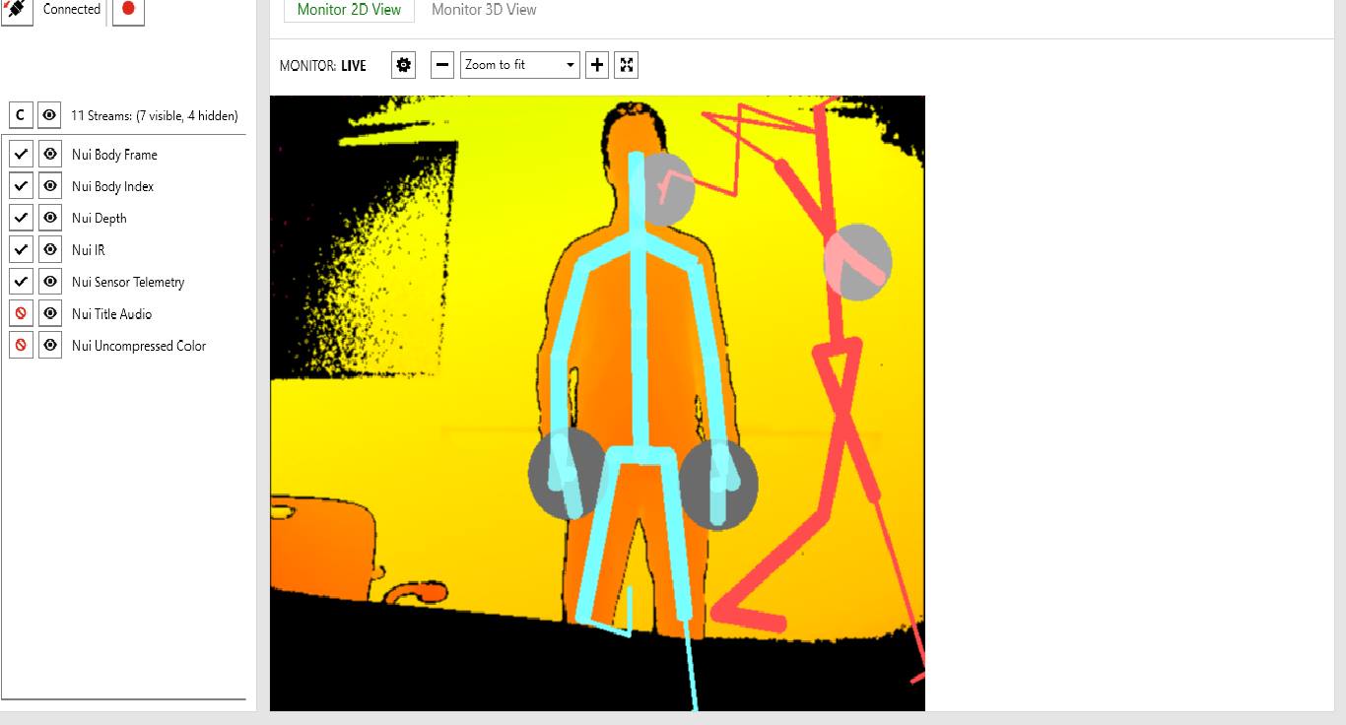The image size is (1346, 725).
Task: Switch to Monitor 2D View tab
Action: point(349,10)
